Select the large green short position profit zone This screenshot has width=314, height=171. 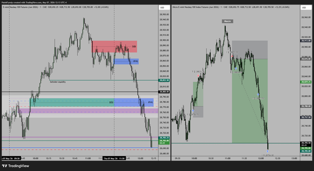point(250,101)
